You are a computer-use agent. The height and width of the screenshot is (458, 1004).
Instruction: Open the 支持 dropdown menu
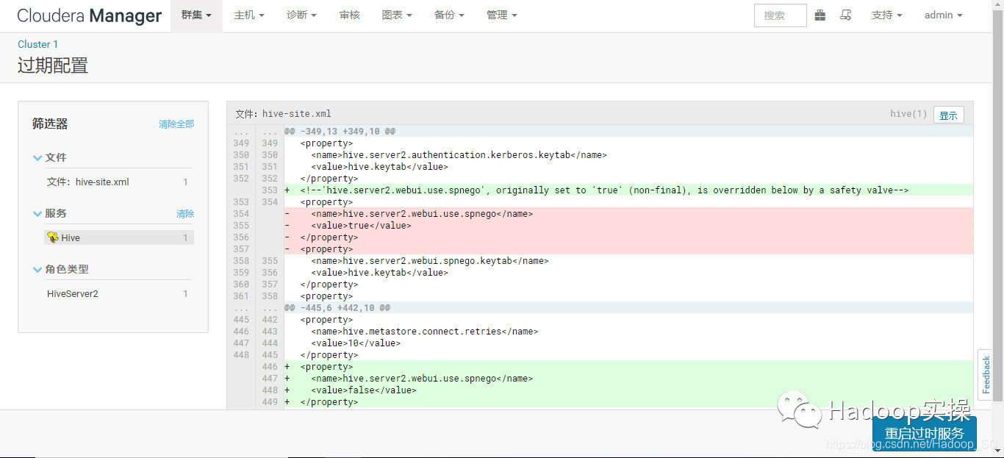coord(886,15)
